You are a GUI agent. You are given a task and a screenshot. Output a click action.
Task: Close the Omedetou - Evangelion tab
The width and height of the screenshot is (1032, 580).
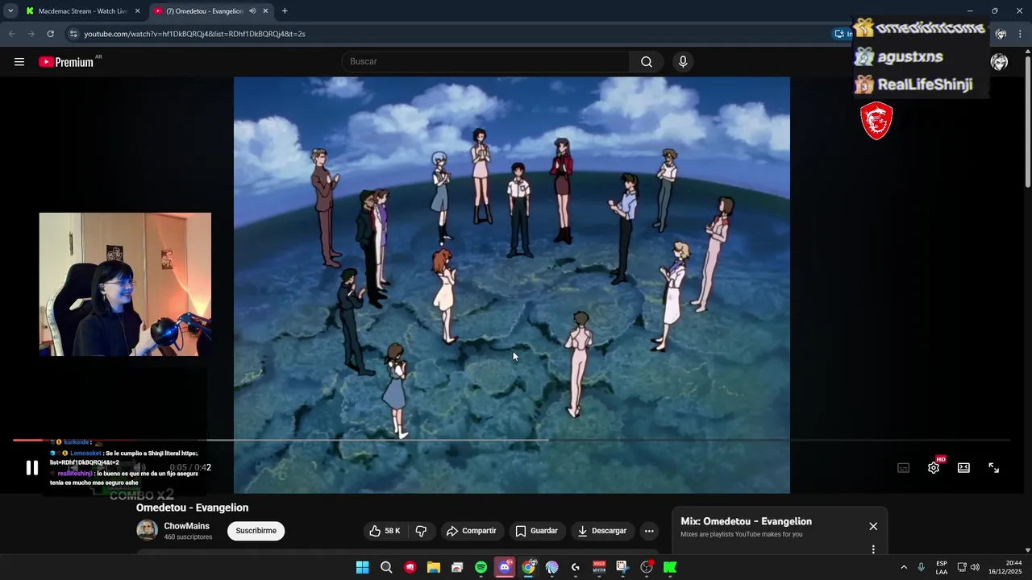[x=265, y=11]
